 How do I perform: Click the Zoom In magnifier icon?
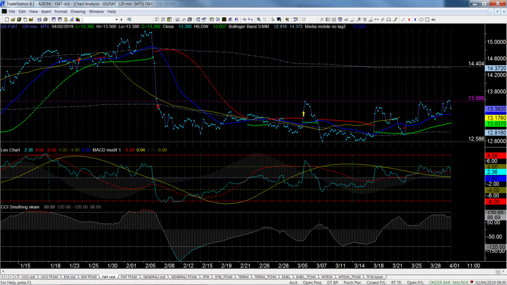point(258,19)
